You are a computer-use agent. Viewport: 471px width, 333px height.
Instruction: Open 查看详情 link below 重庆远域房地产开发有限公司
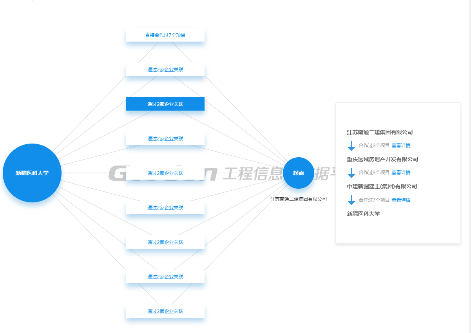point(401,173)
